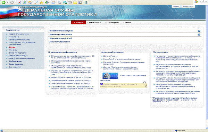Open Потребительские цены в марте 2010 года link

pos(71,81)
